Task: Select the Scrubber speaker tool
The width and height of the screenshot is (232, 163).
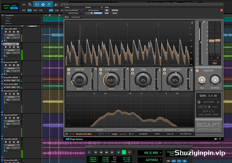Action: [x=56, y=4]
